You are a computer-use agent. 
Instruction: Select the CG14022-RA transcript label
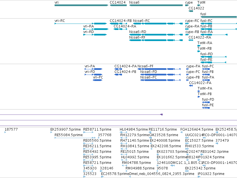pos(200,37)
